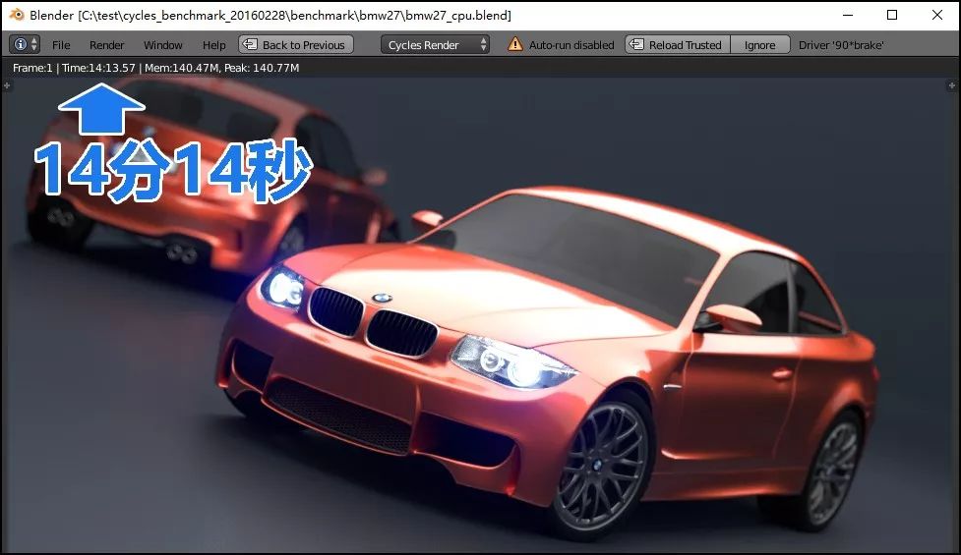Close the Blender window
This screenshot has height=555, width=961.
pyautogui.click(x=937, y=15)
